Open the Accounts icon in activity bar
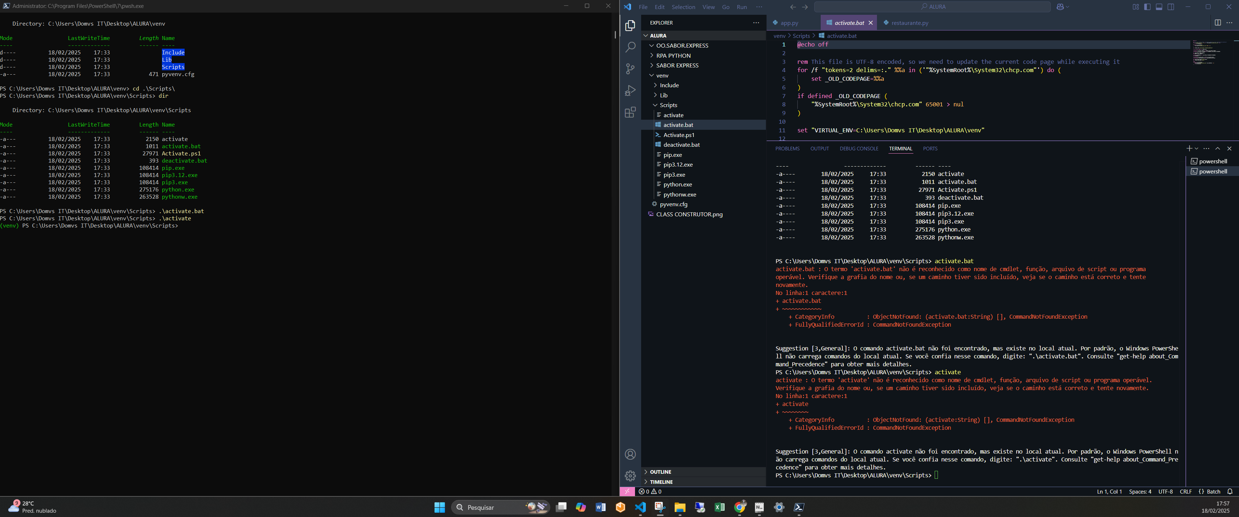Image resolution: width=1239 pixels, height=517 pixels. [630, 455]
